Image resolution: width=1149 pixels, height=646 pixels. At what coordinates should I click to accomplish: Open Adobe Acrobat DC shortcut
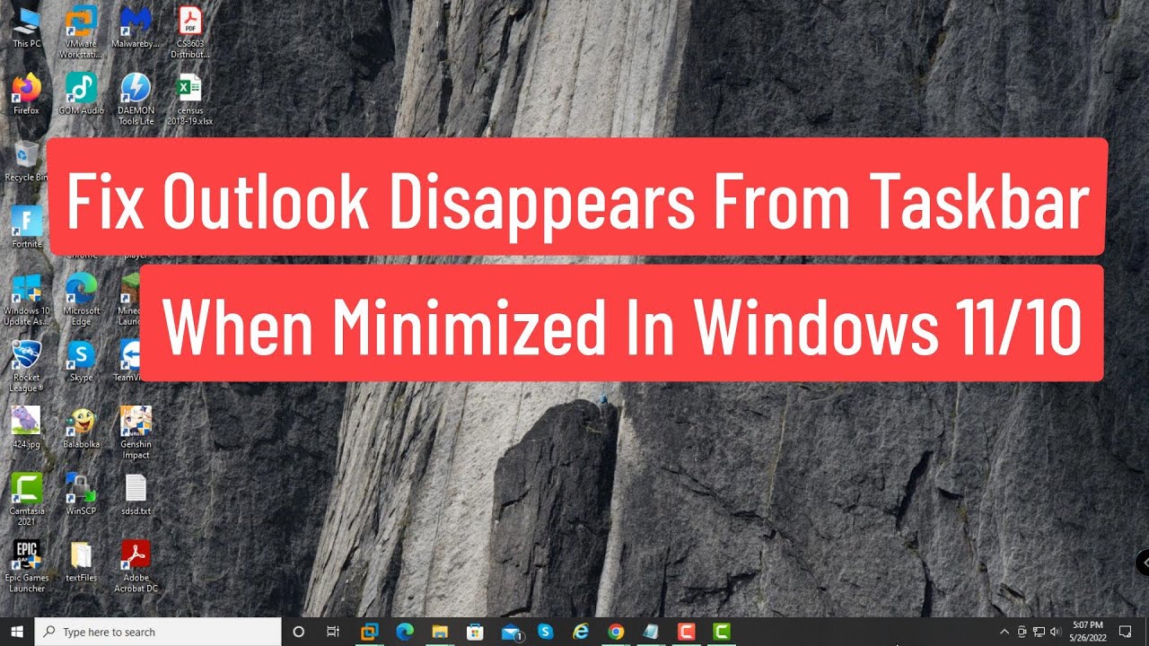click(136, 566)
